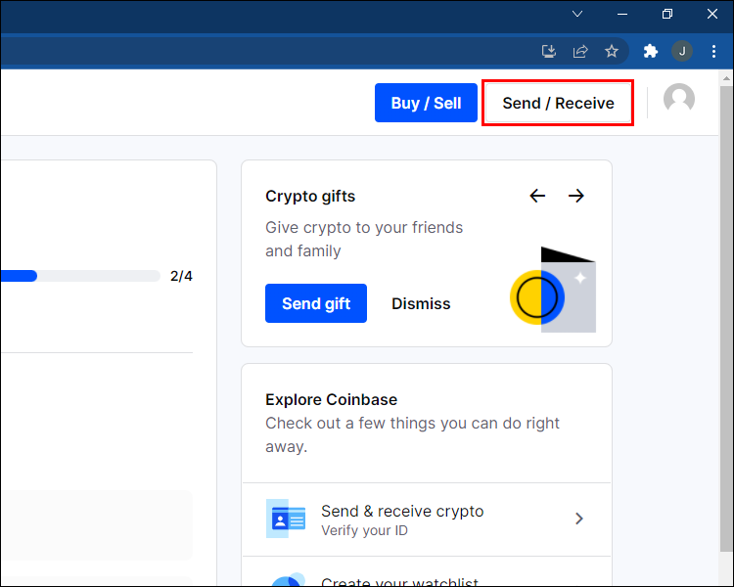Viewport: 734px width, 587px height.
Task: Click the ID card verification icon
Action: click(286, 519)
